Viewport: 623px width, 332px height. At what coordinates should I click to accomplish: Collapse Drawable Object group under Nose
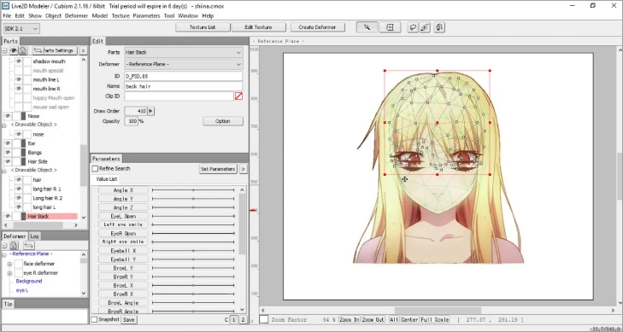tap(5, 125)
